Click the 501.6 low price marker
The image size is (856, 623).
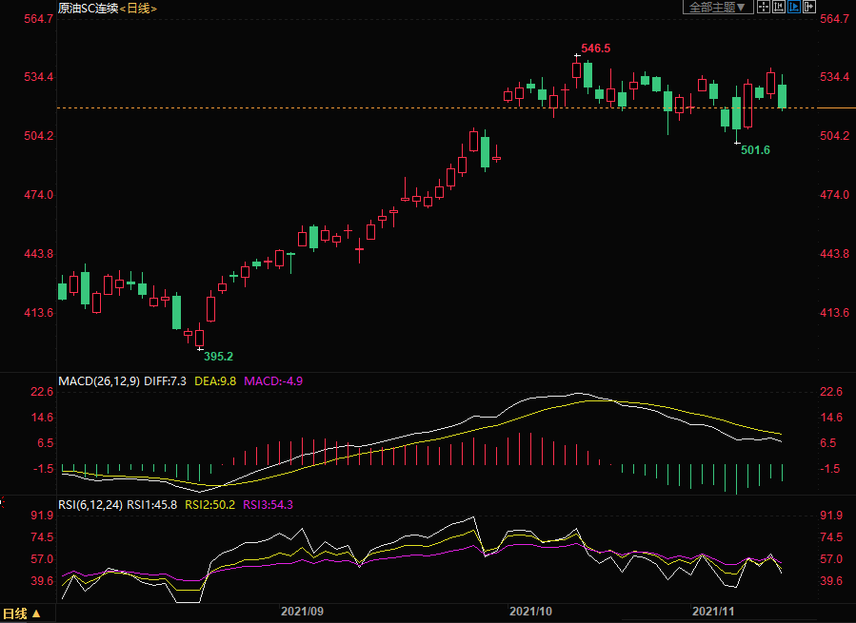point(755,150)
